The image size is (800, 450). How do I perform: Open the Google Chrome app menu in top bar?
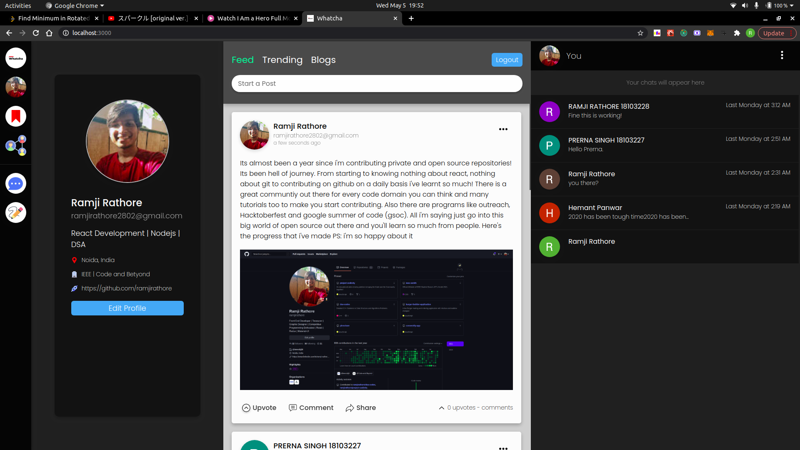tap(75, 5)
